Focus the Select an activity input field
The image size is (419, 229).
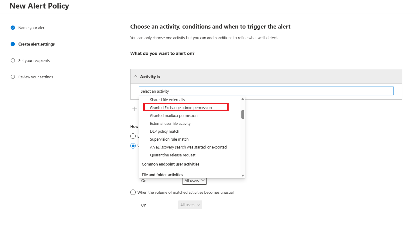[x=266, y=91]
